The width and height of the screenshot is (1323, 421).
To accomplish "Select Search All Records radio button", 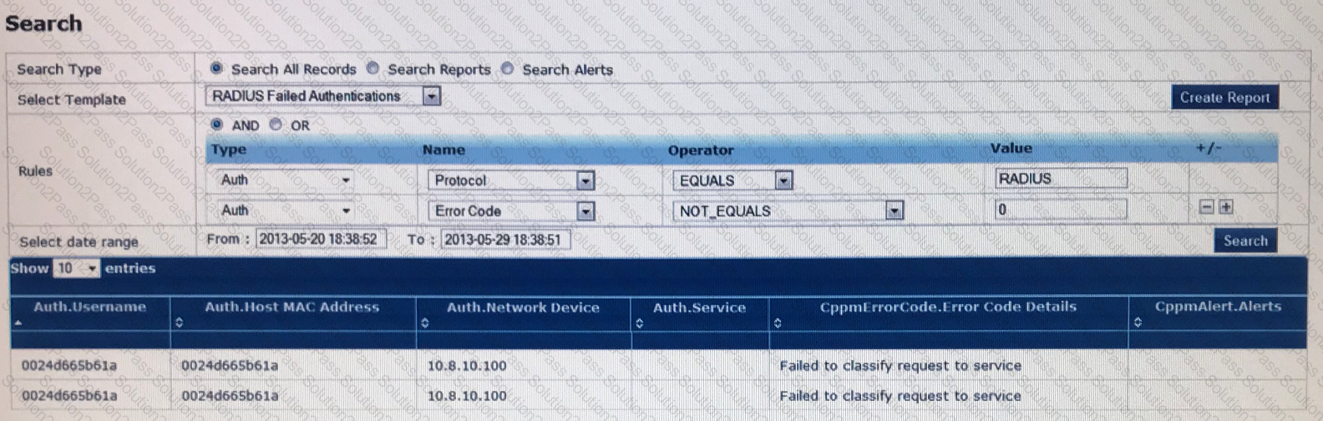I will click(x=216, y=68).
